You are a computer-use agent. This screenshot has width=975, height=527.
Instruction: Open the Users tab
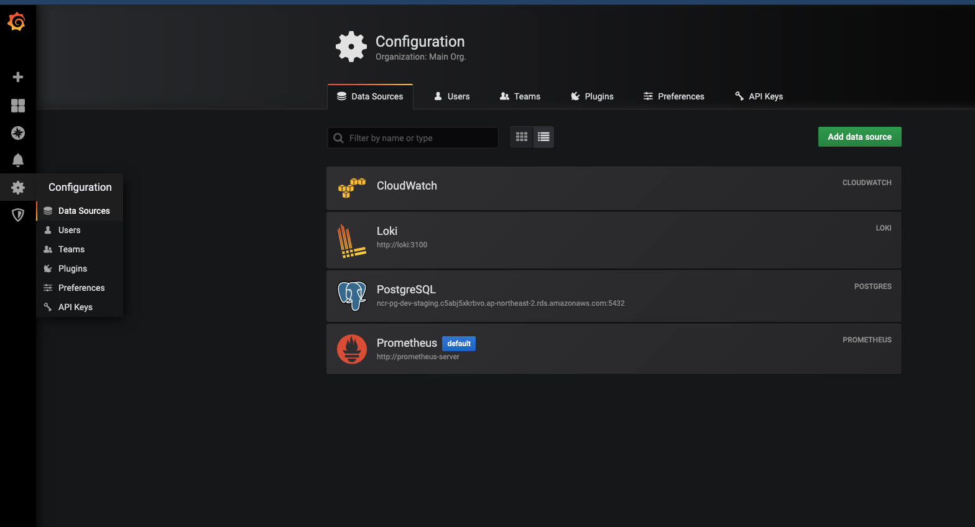click(451, 96)
